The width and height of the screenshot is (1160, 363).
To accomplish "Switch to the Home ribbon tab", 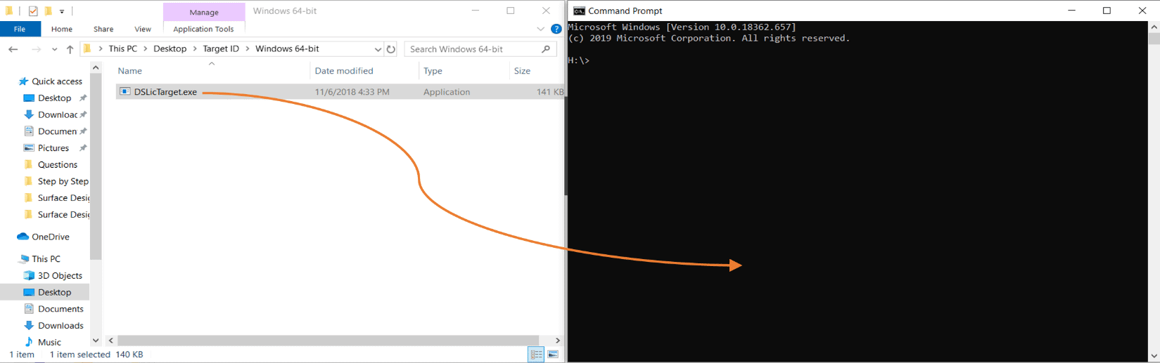I will [x=62, y=29].
